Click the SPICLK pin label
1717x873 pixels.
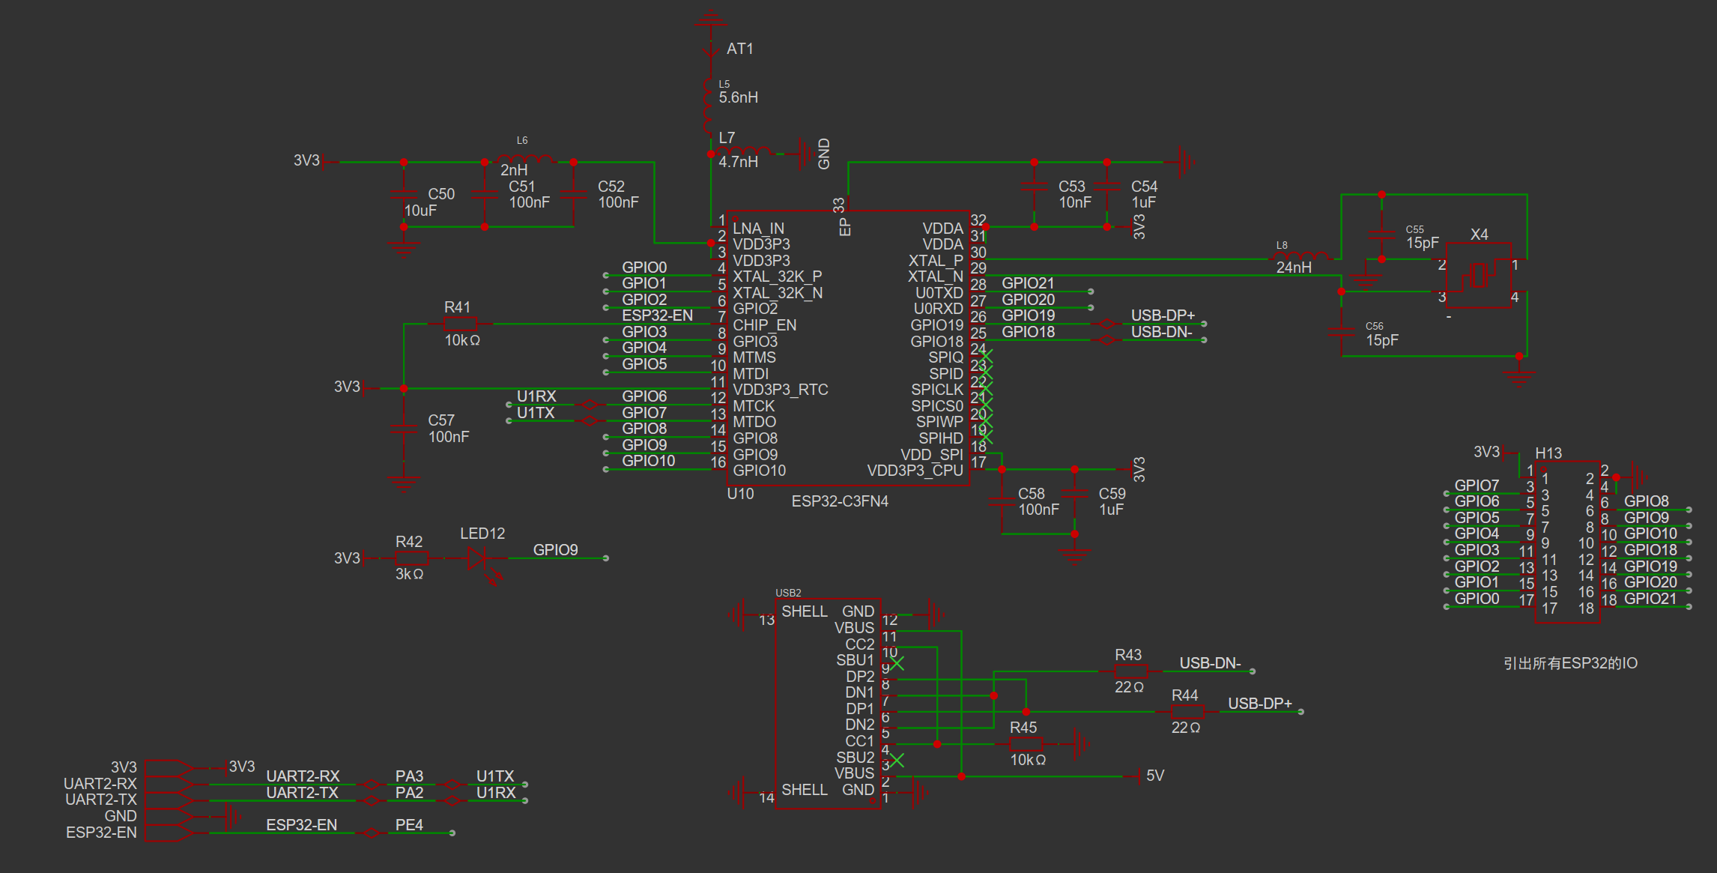coord(937,390)
